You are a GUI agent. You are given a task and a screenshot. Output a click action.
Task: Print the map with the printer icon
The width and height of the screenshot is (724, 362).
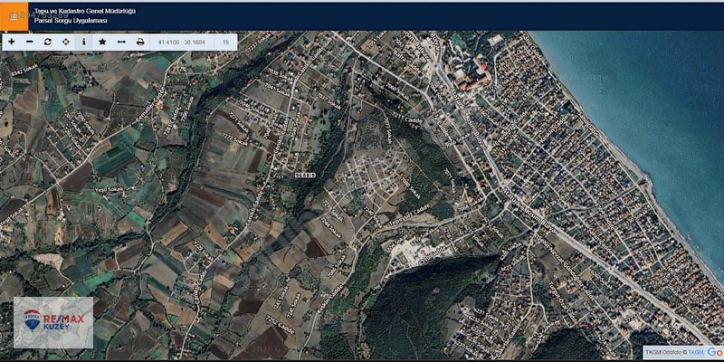coord(140,42)
